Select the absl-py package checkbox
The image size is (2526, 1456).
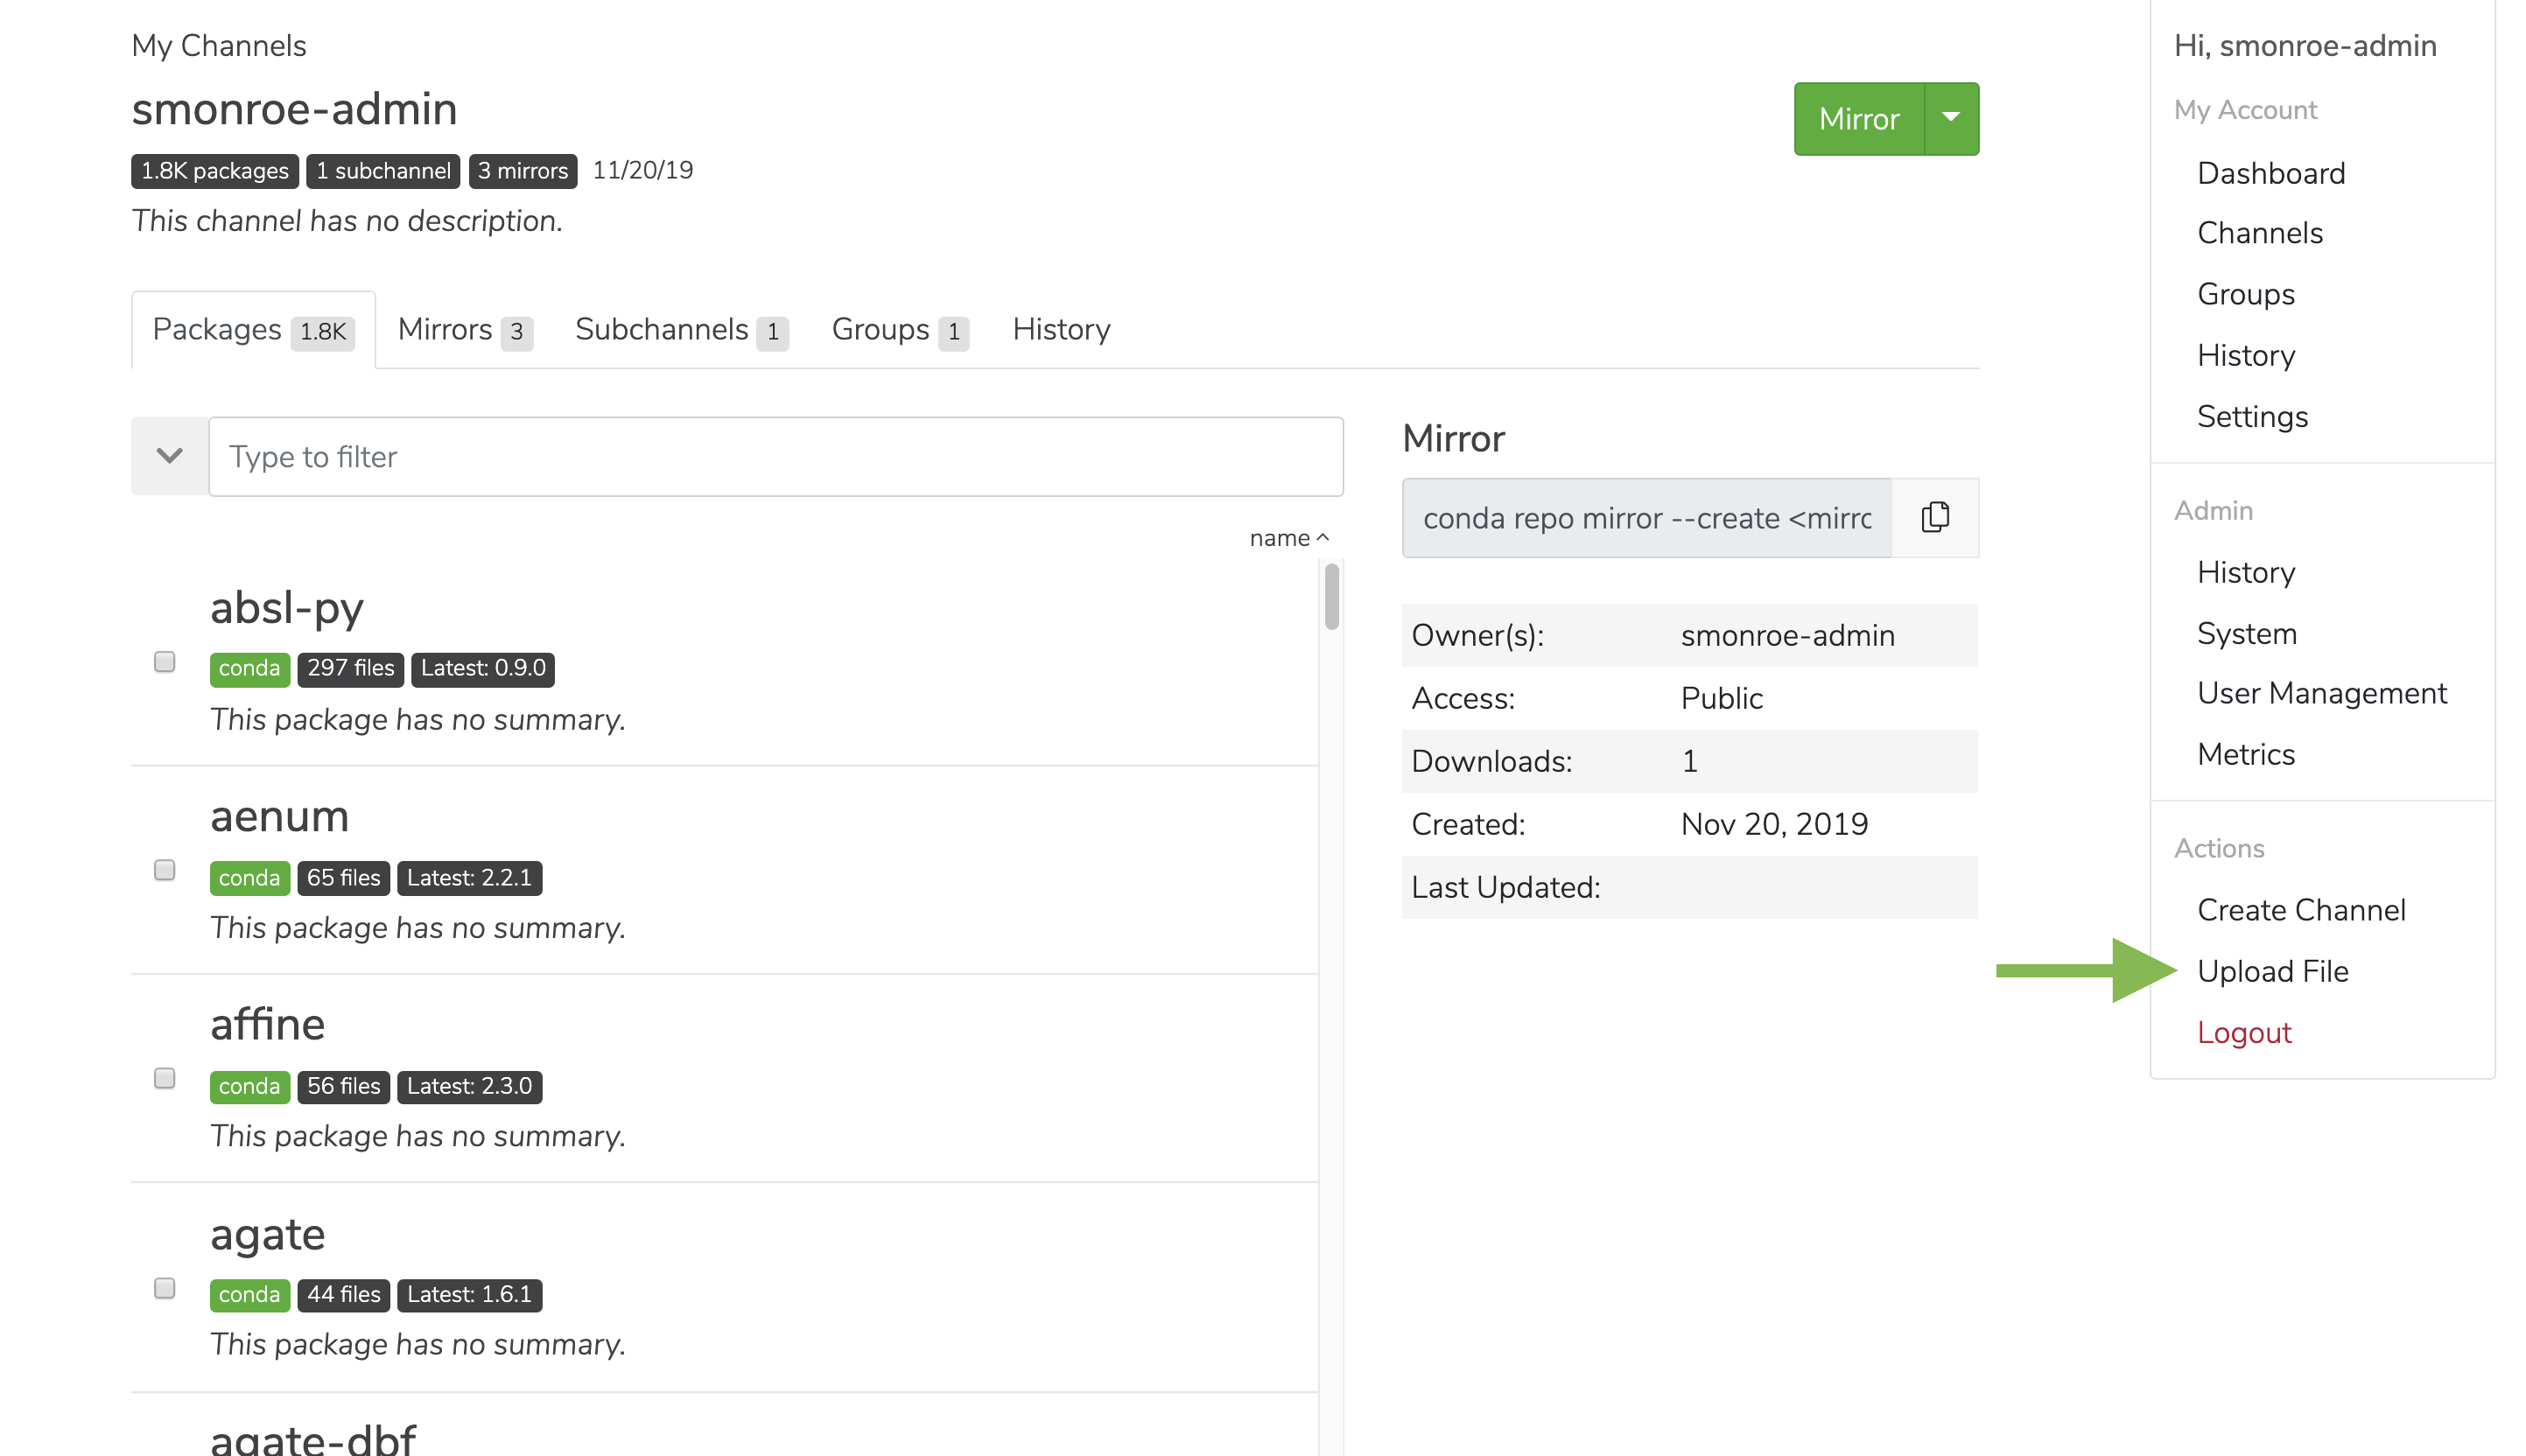(165, 662)
